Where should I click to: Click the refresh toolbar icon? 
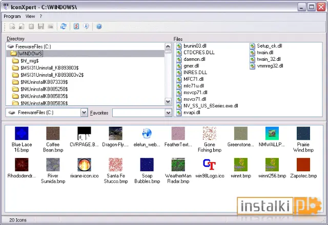[64, 26]
